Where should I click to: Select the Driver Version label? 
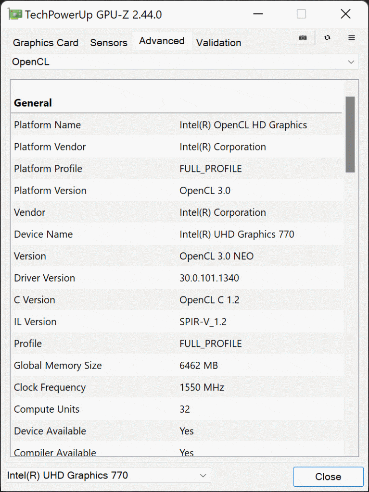pyautogui.click(x=45, y=278)
